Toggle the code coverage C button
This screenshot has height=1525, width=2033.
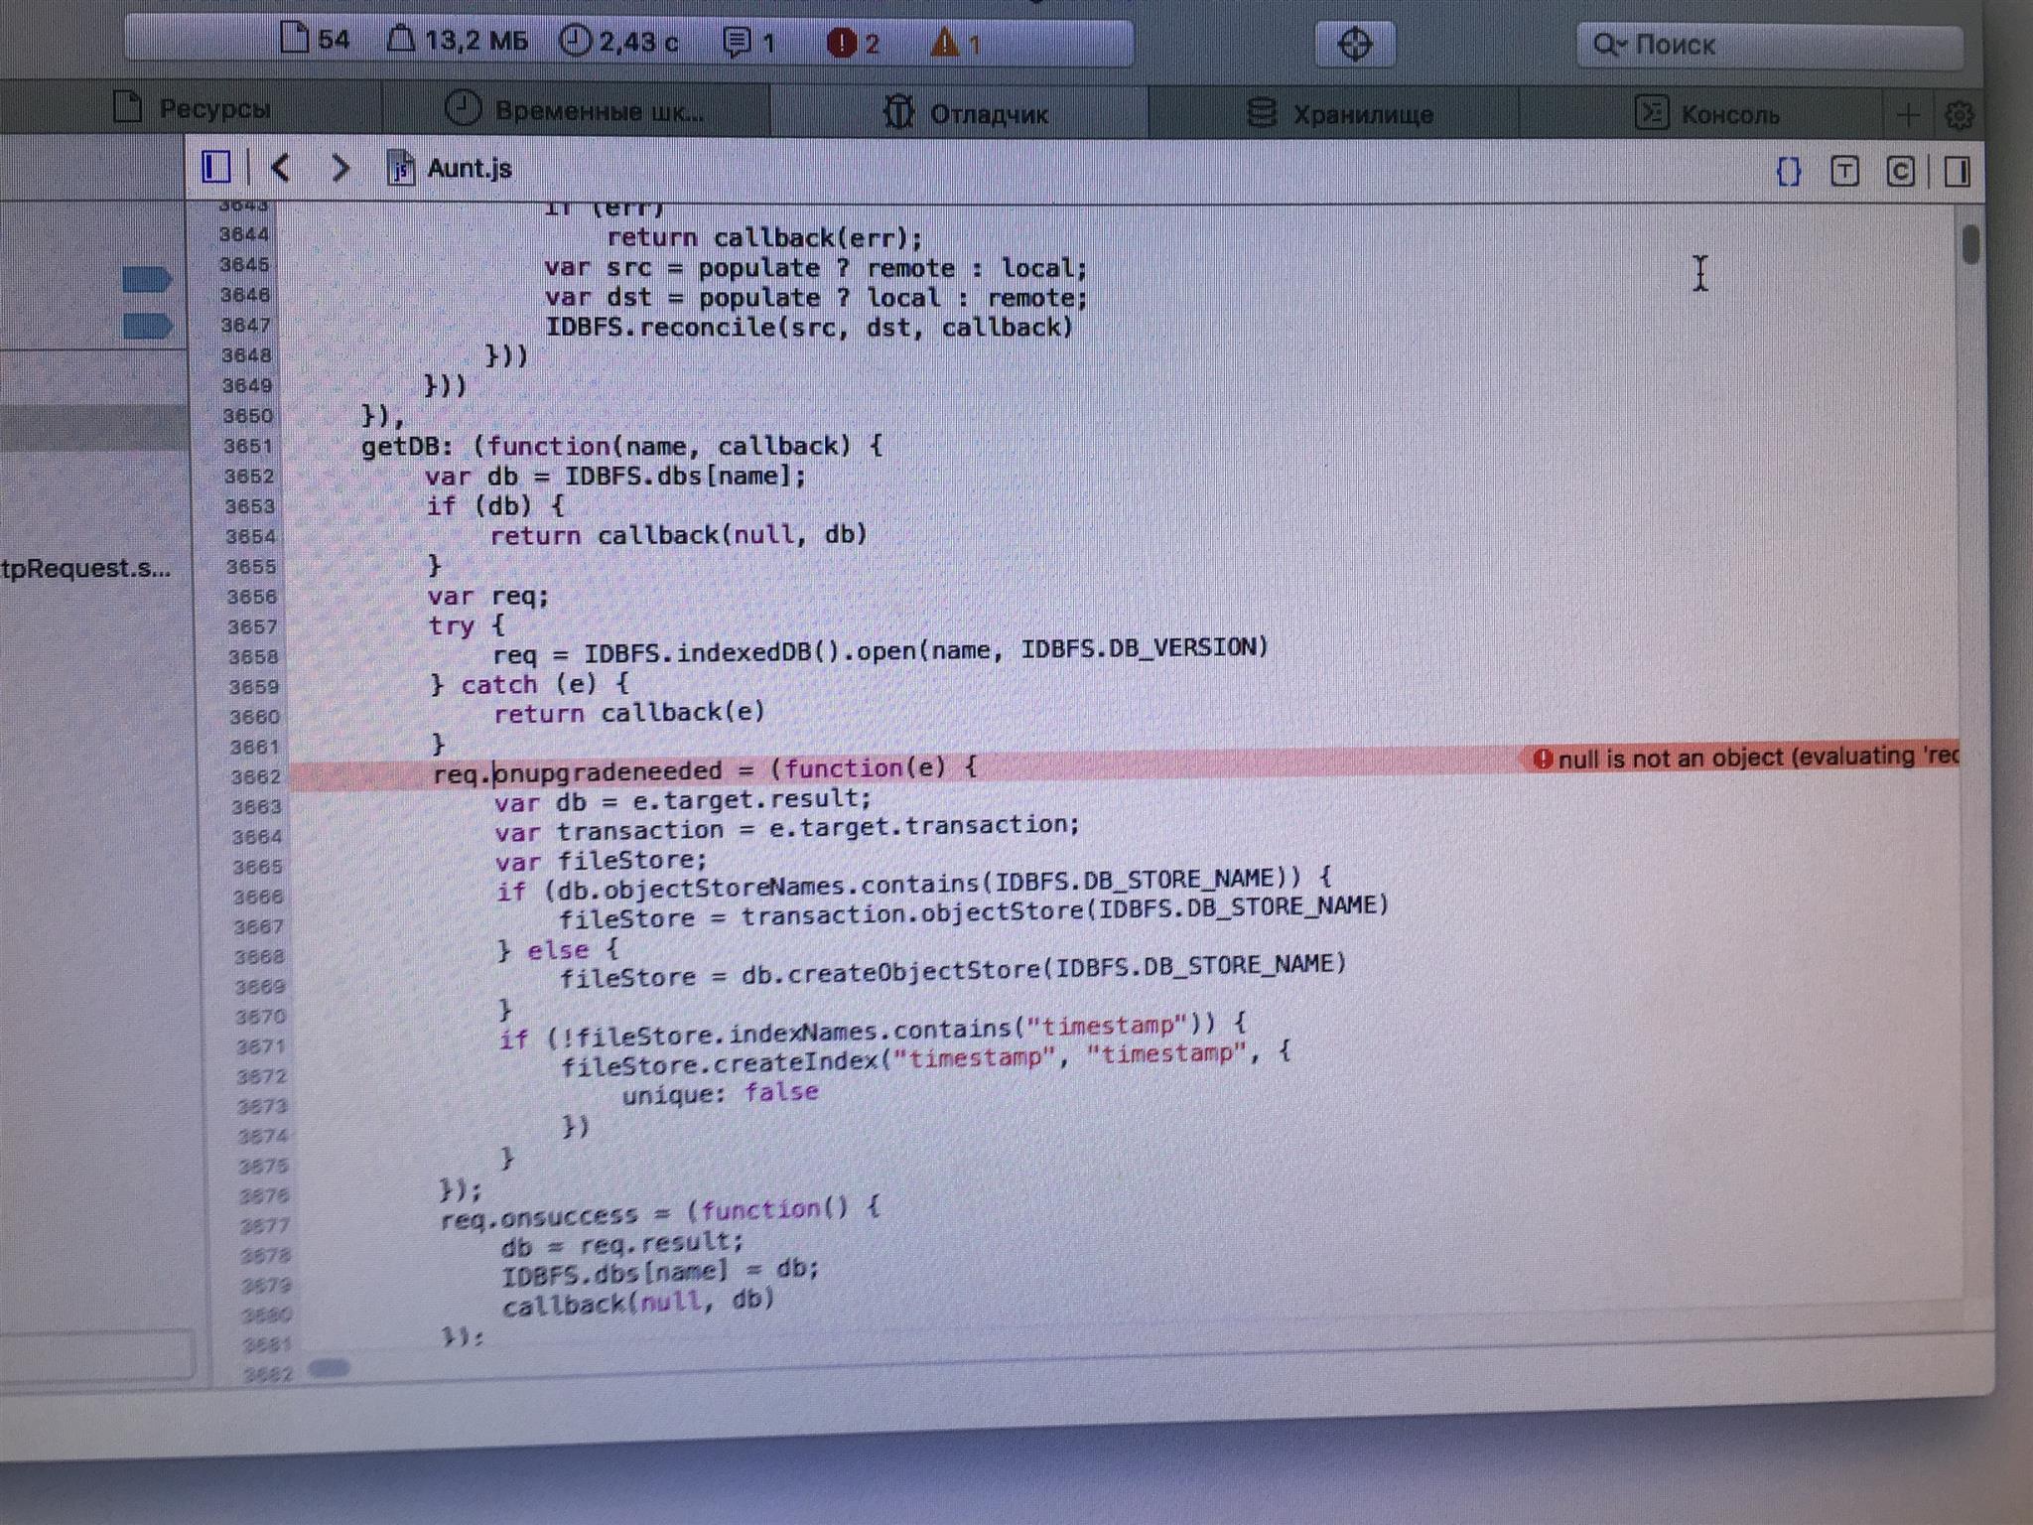[1900, 173]
